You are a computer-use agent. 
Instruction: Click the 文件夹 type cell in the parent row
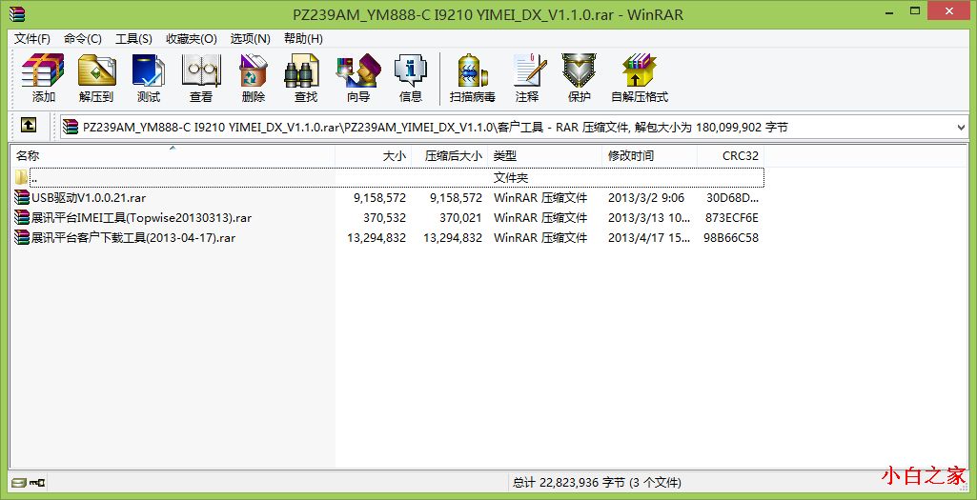pyautogui.click(x=511, y=177)
